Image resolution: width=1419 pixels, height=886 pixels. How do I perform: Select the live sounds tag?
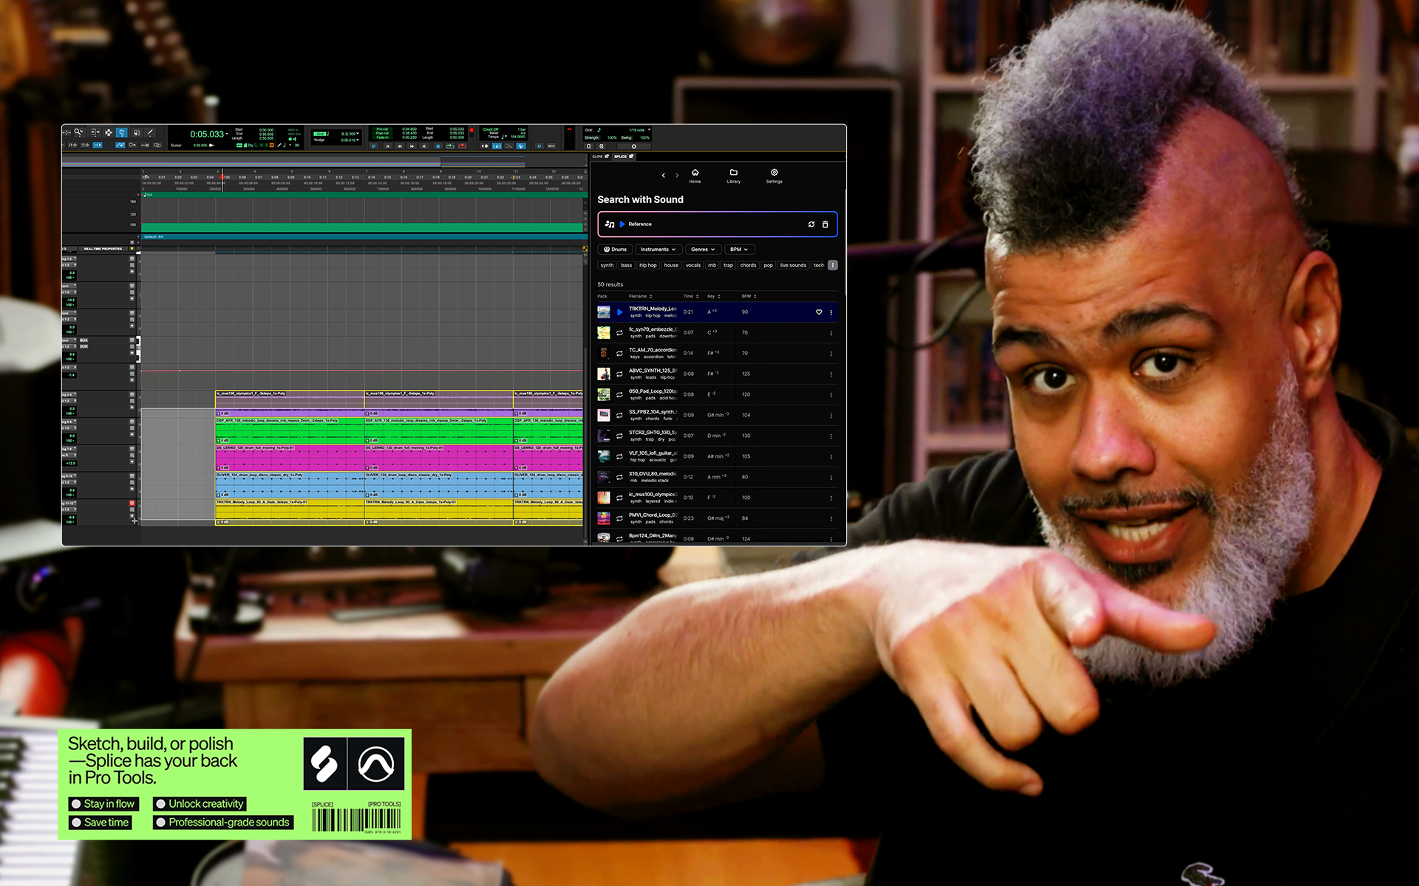point(793,265)
